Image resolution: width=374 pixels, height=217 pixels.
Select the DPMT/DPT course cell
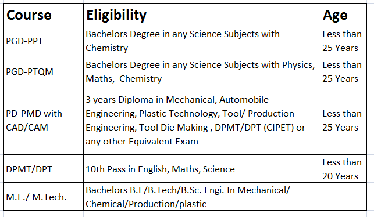pyautogui.click(x=44, y=169)
